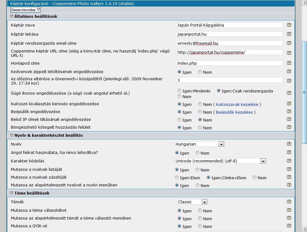Select Igen for Belső IP címek tiltásának engedélyezése

point(179,120)
